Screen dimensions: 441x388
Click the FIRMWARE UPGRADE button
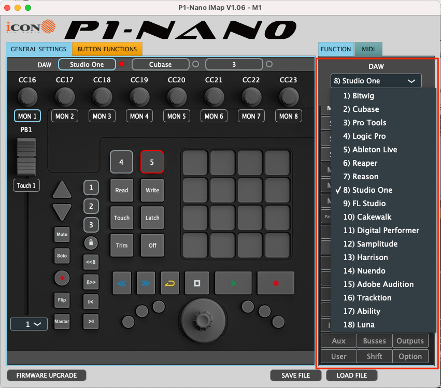47,376
